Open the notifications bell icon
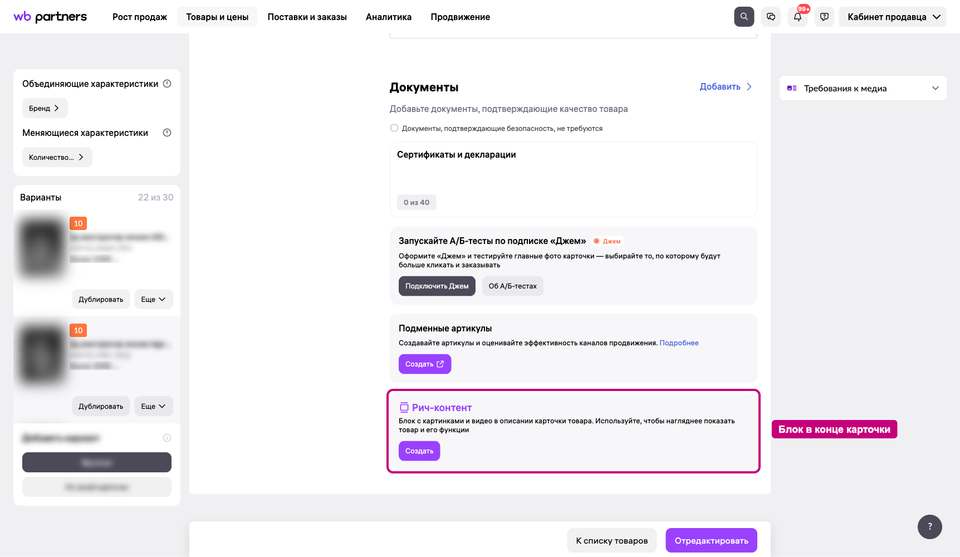This screenshot has height=557, width=960. click(797, 17)
